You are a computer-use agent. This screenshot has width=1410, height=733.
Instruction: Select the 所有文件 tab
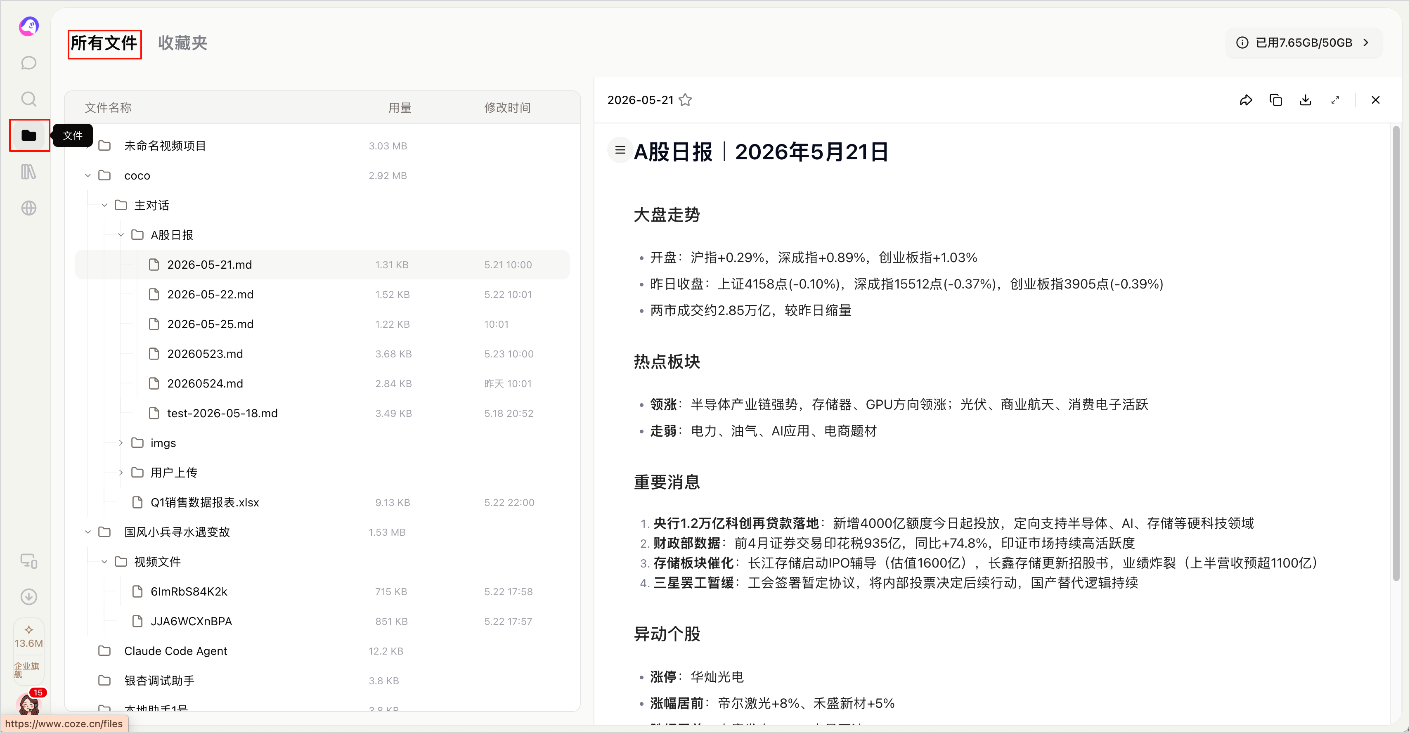[x=104, y=43]
